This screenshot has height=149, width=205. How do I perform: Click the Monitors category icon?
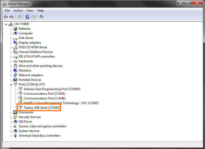pos(15,70)
